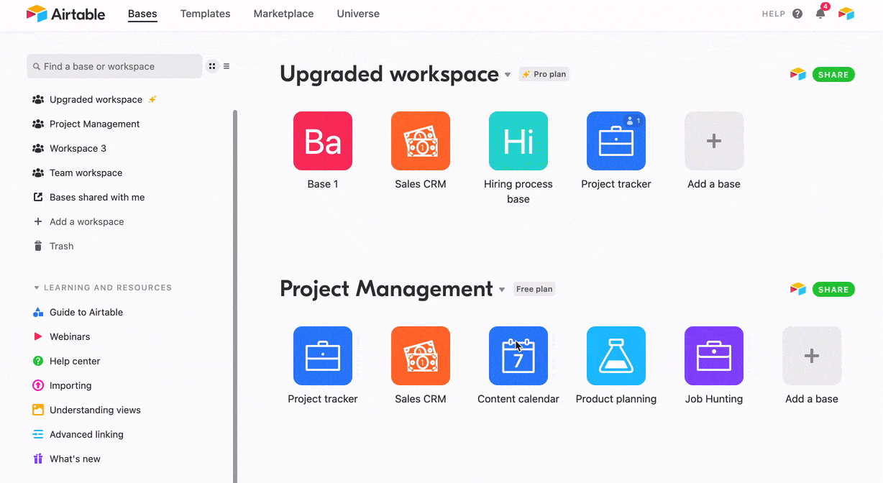Click the help question mark icon
Screen dimensions: 883x483
tap(797, 14)
